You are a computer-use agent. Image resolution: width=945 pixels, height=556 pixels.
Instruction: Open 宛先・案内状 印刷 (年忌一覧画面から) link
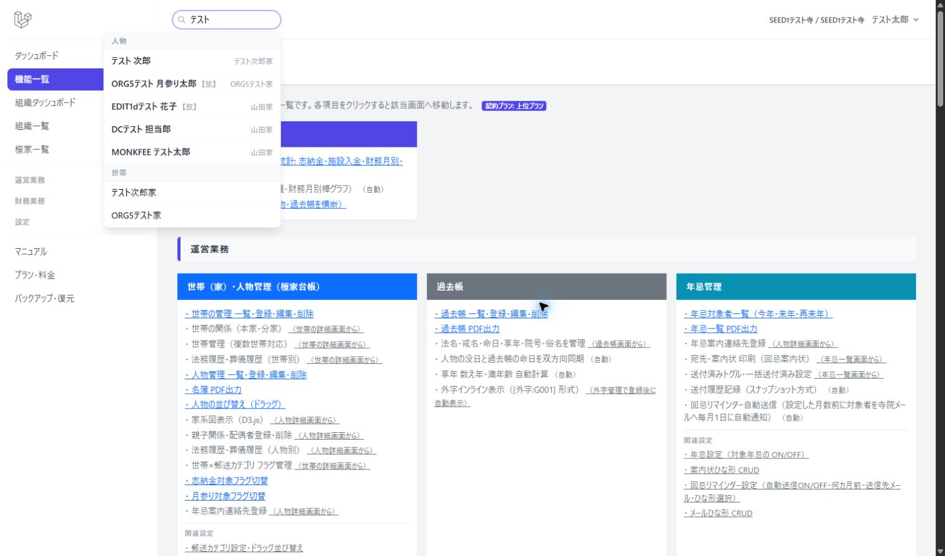[x=850, y=359]
